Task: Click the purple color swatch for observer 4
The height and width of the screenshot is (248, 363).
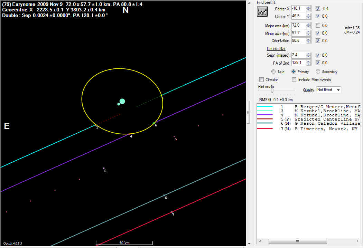Action: [265, 115]
